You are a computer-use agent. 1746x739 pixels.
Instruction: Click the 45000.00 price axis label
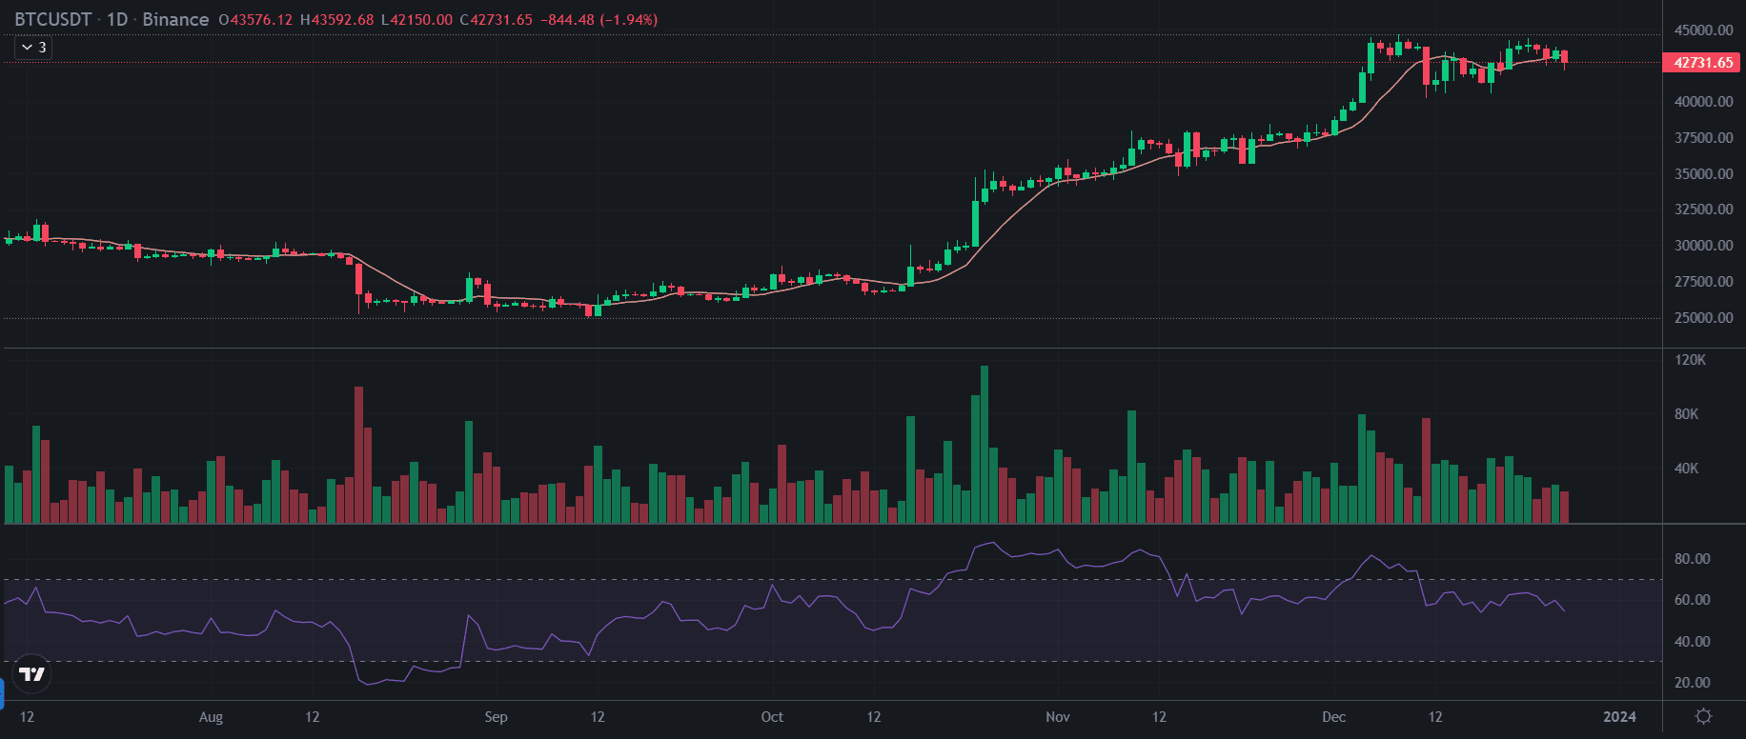(x=1703, y=30)
